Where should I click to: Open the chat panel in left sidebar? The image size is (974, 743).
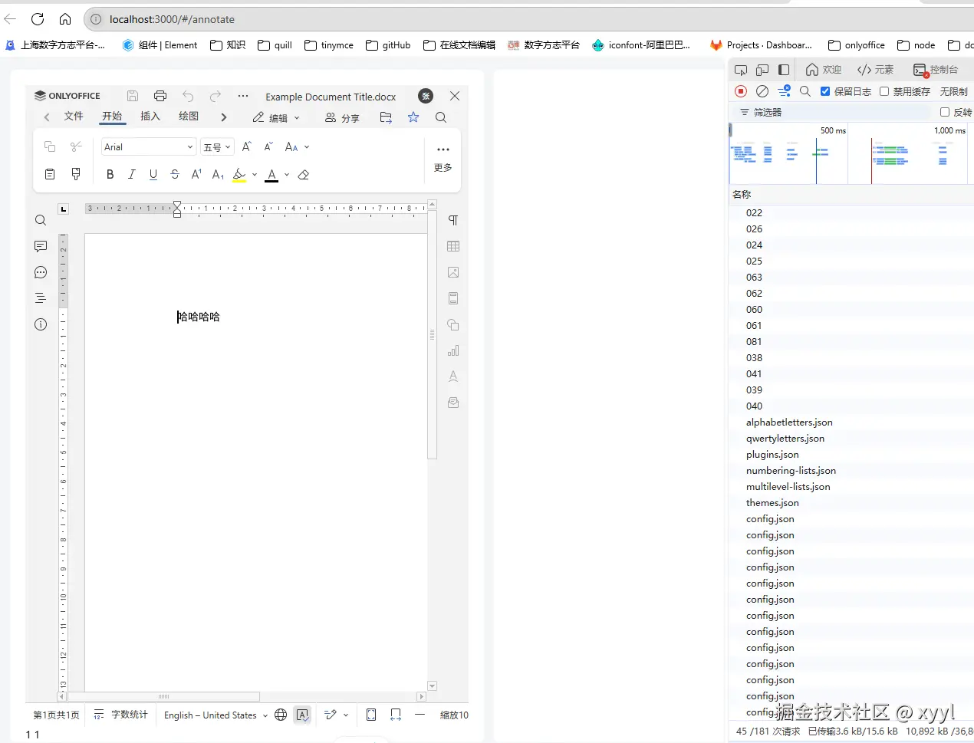coord(41,272)
